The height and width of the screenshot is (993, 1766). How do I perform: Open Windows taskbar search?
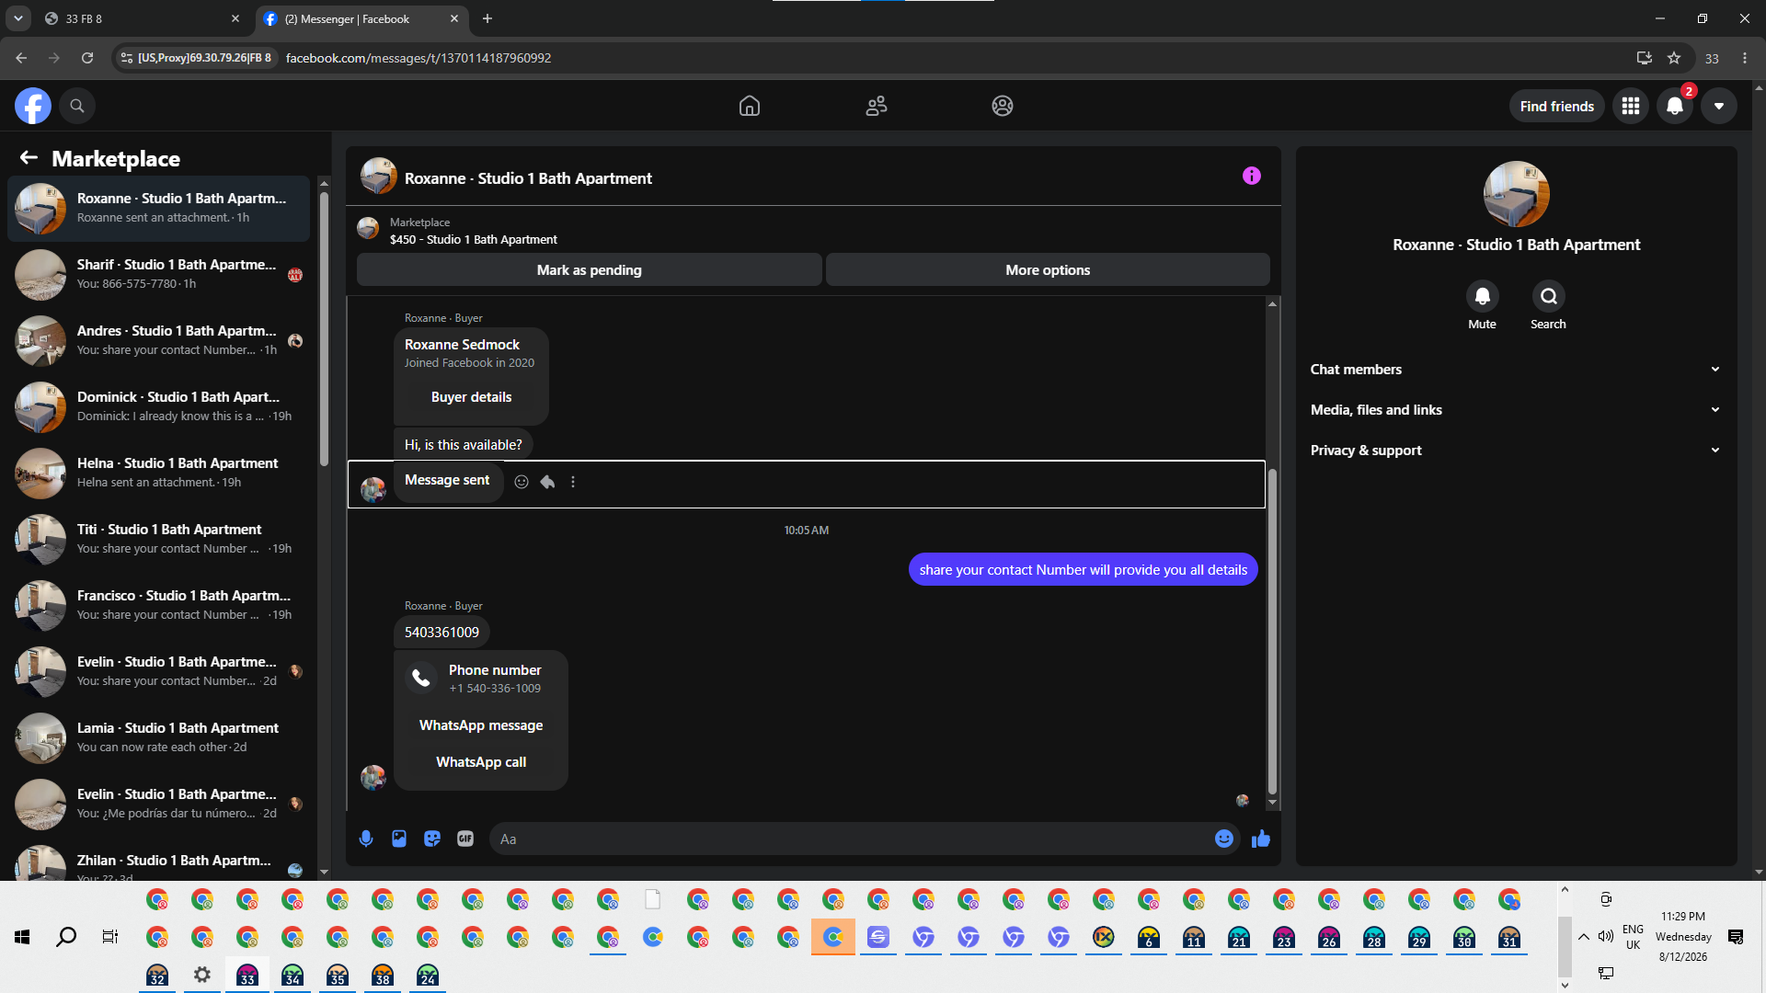point(66,937)
